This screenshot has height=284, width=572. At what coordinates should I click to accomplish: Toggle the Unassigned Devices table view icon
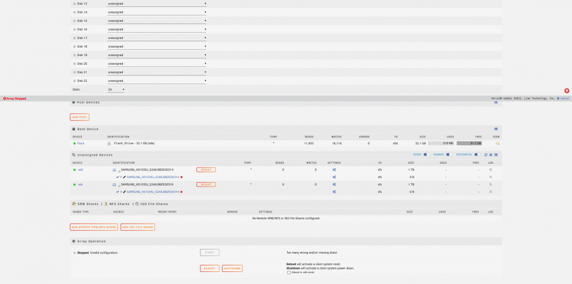496,155
